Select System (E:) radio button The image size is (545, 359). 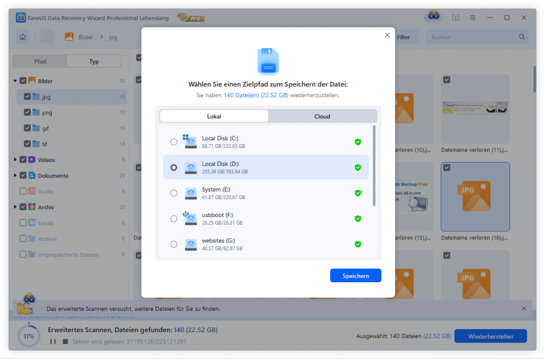[x=173, y=193]
